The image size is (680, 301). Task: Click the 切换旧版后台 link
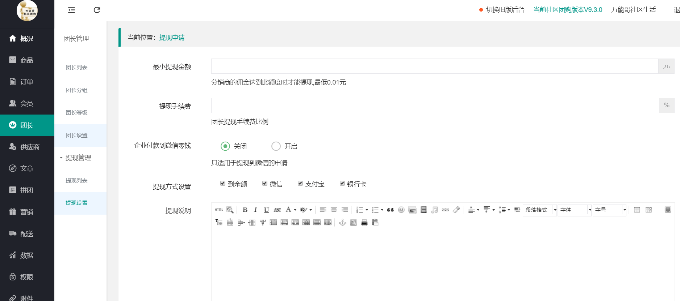coord(505,10)
